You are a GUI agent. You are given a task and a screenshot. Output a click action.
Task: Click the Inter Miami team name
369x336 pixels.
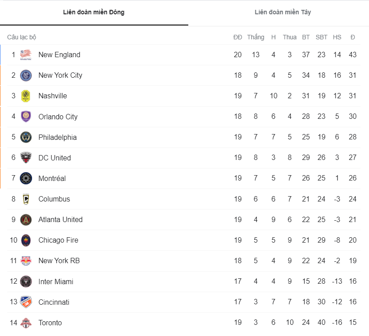[x=55, y=281]
